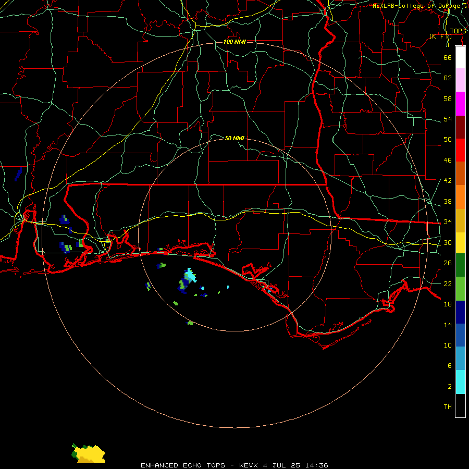Click the 50 NMI range ring label

(234, 138)
